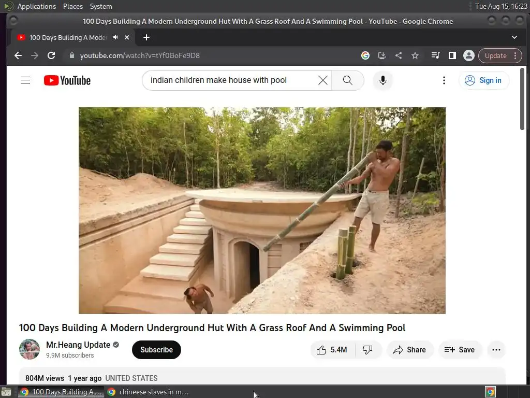Expand the tab search chevron
The image size is (530, 398).
[x=514, y=37]
